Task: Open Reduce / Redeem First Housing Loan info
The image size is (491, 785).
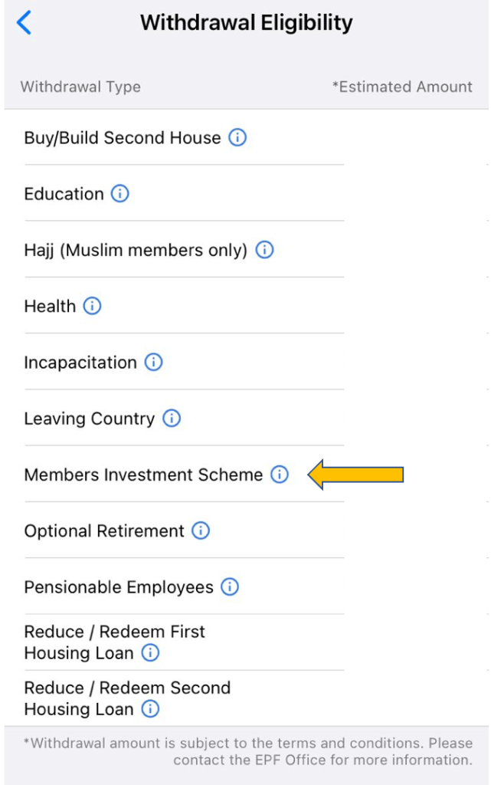Action: (x=151, y=653)
